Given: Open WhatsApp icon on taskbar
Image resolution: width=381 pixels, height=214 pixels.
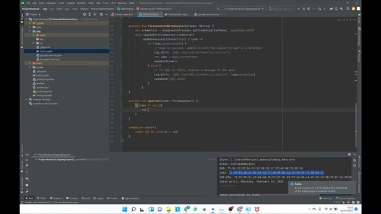Looking at the screenshot, I should click(195, 209).
